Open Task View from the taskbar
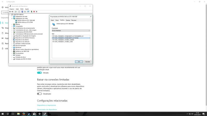Screen dimensions: 207x116 tap(13, 114)
